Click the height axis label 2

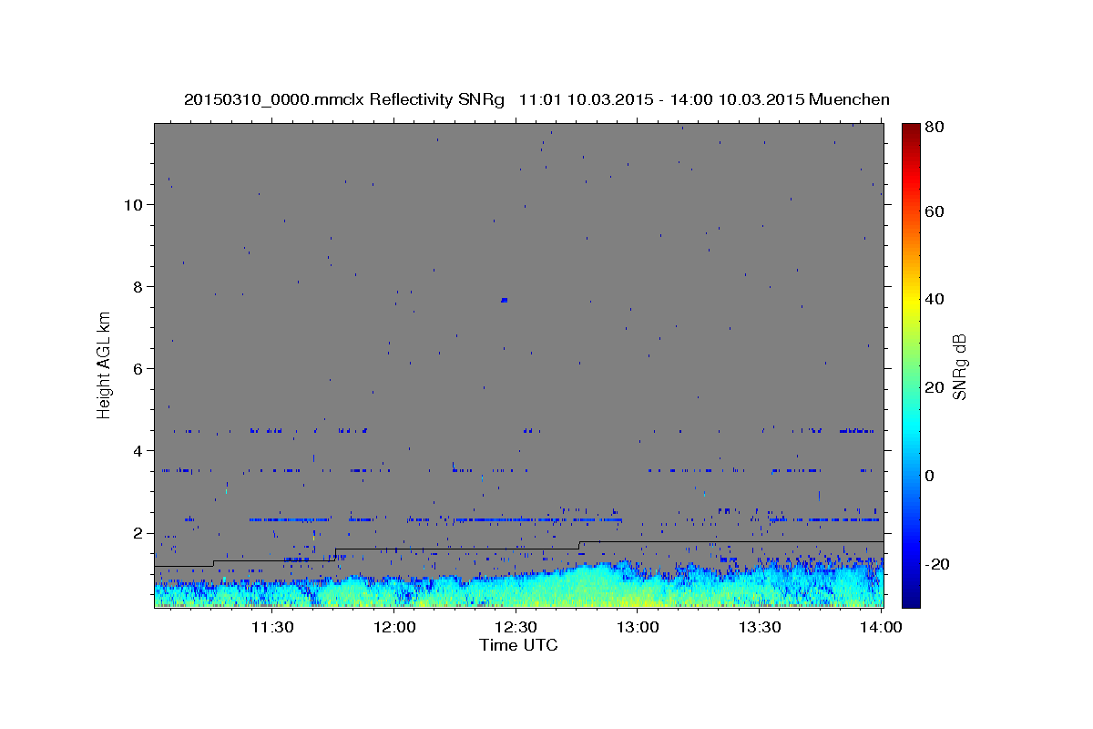[139, 533]
